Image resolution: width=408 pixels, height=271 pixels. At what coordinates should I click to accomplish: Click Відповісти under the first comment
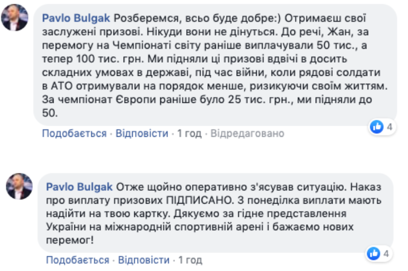(142, 134)
